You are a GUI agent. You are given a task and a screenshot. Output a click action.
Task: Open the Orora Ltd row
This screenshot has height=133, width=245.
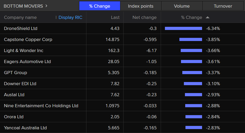point(14,117)
